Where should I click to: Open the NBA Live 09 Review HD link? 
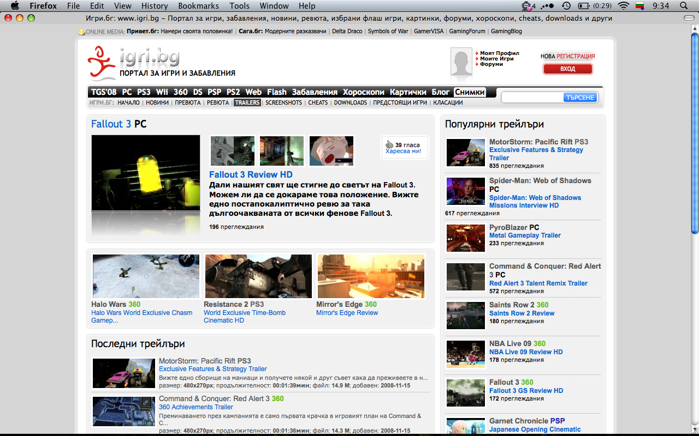526,352
